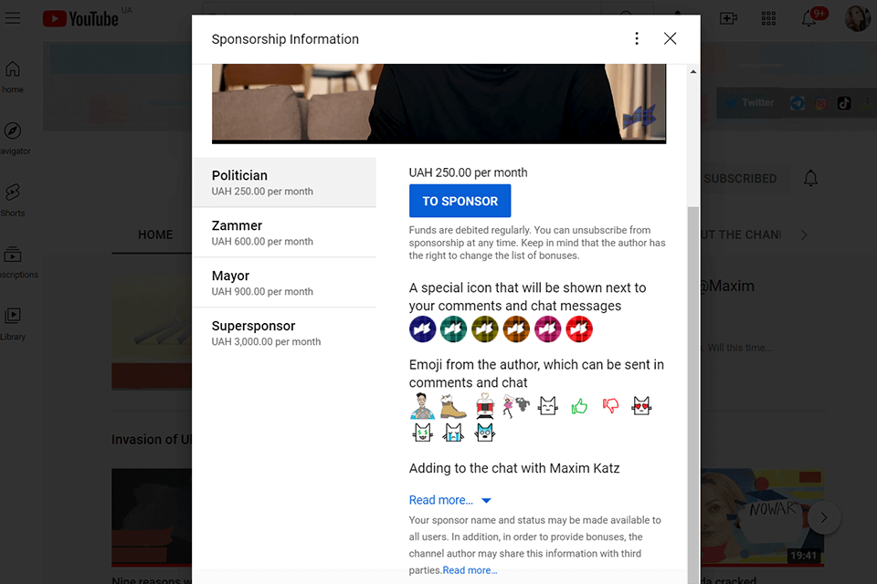
Task: Select the Zammer sponsorship tier
Action: tap(284, 233)
